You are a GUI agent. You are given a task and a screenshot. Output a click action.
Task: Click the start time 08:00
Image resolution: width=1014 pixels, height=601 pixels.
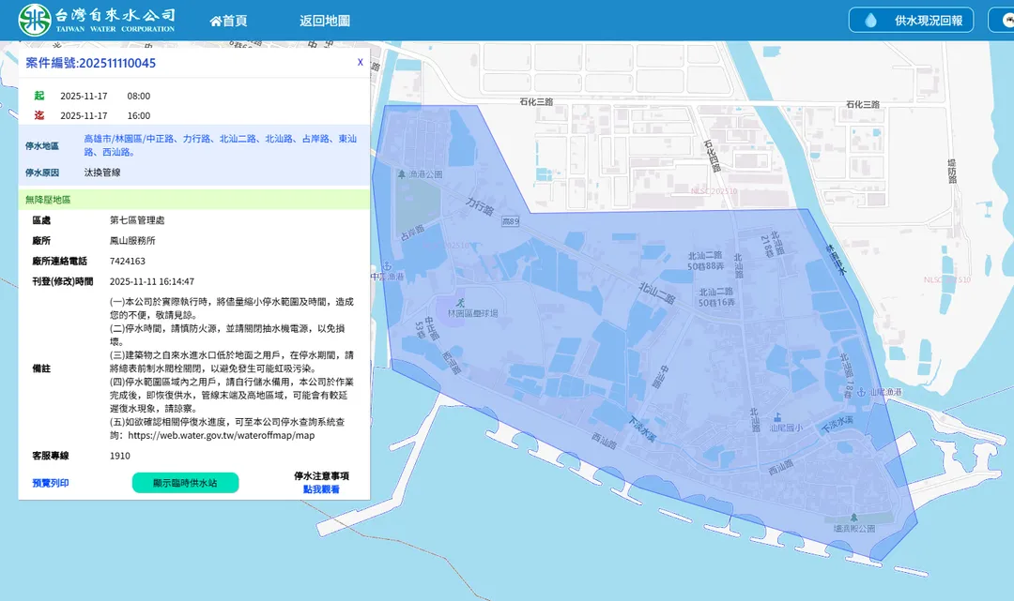[x=138, y=97]
